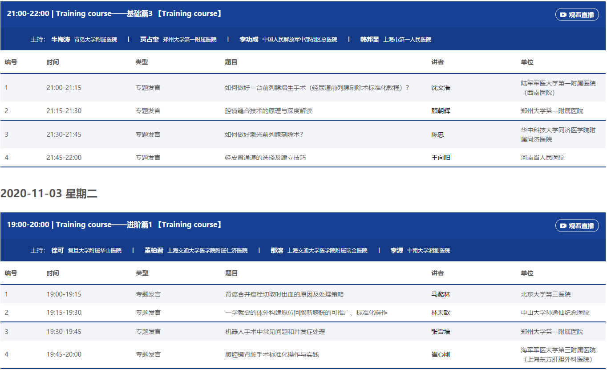This screenshot has width=607, height=370.
Task: Click camera icon in 进阶篇1 观看直播 button
Action: point(563,226)
